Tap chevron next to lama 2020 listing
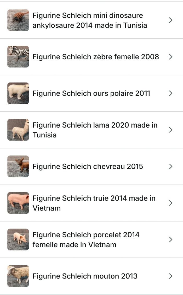This screenshot has height=295, width=183. tap(171, 130)
